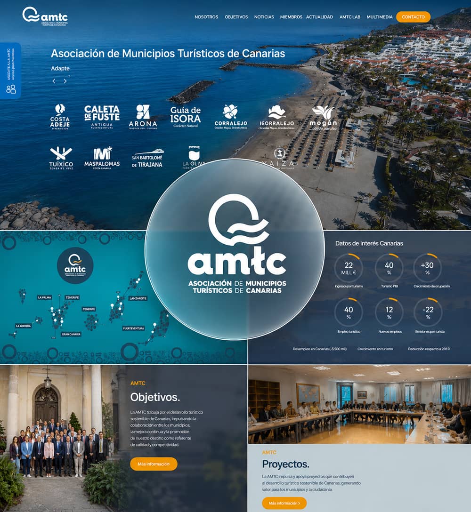Click the Crecimiento en turismo text
Screen dimensions: 471x512
click(x=375, y=349)
